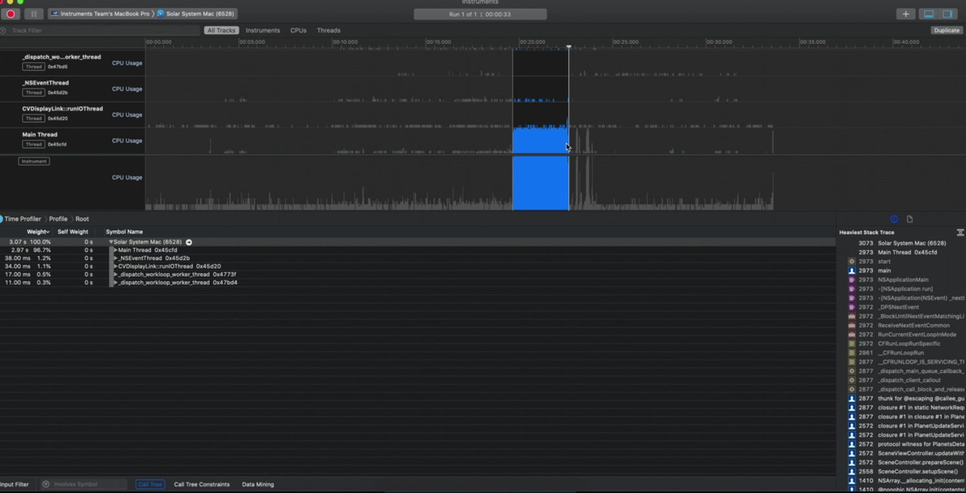The height and width of the screenshot is (493, 966).
Task: Click icon next to SceneController.setupScene() frame
Action: click(851, 472)
